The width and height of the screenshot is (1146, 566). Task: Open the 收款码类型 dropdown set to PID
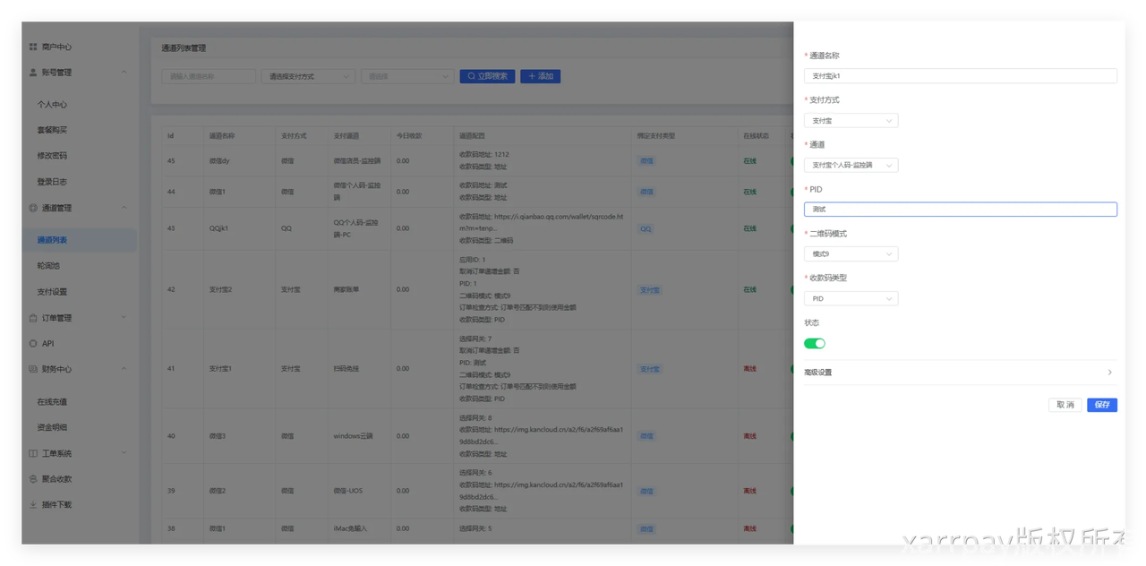[851, 298]
